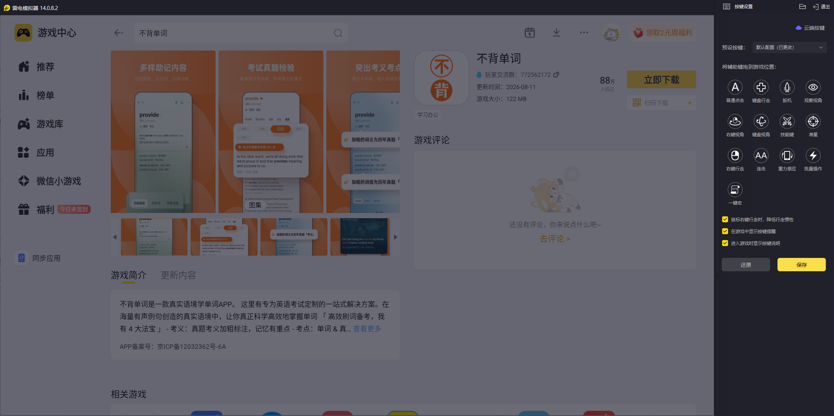Select the 普通点击 tap key icon

pos(735,87)
